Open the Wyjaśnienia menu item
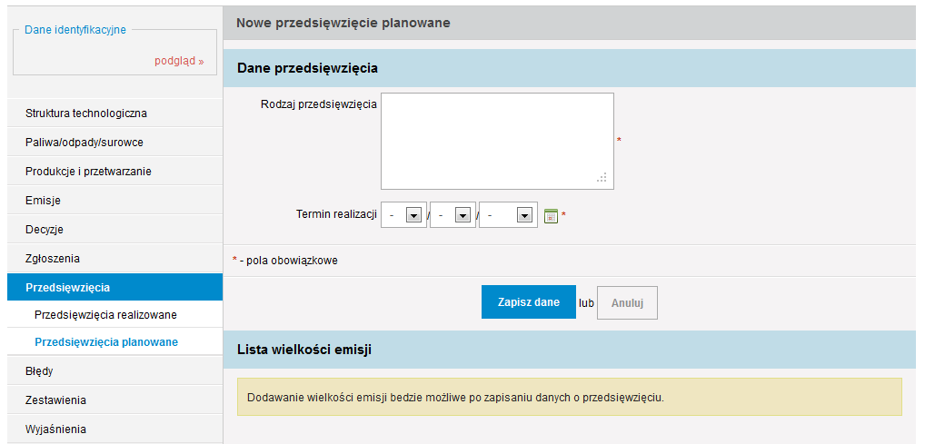The height and width of the screenshot is (444, 925). [x=115, y=429]
